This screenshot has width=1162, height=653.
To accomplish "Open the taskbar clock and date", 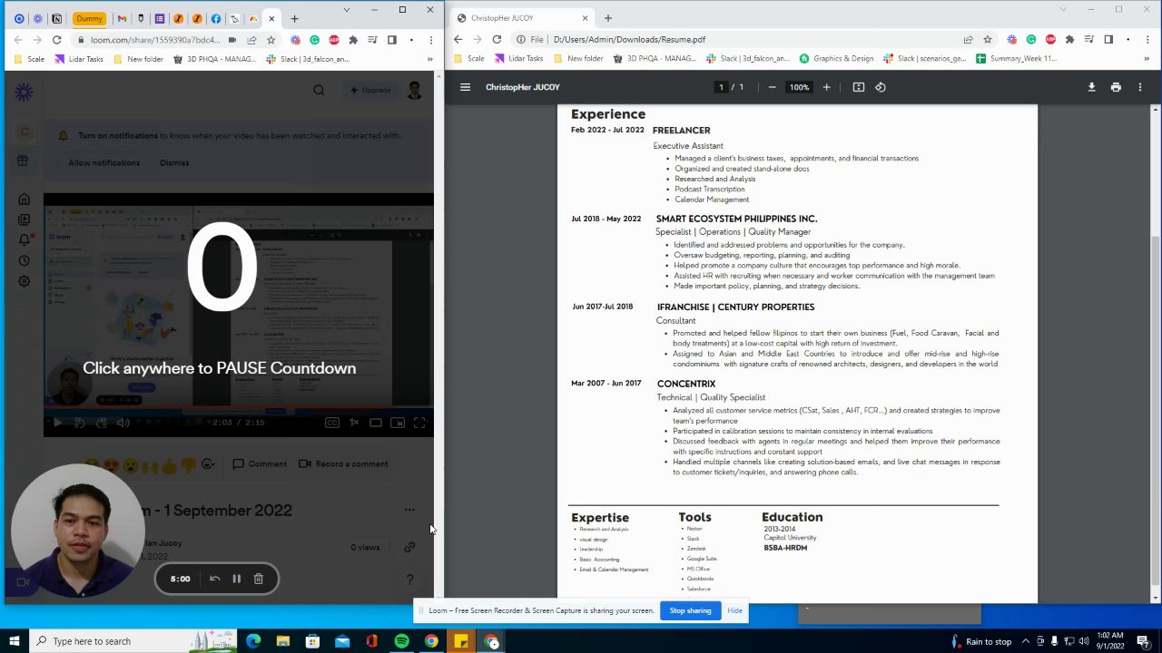I will [x=1110, y=641].
